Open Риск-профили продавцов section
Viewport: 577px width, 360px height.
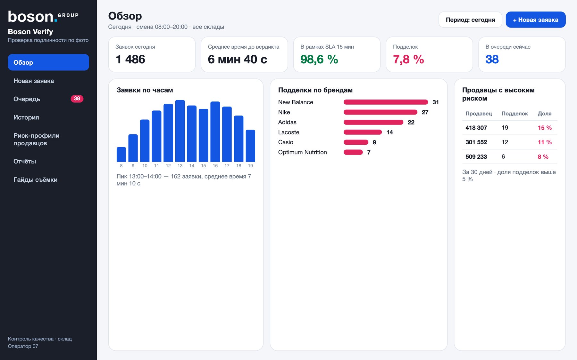pyautogui.click(x=48, y=139)
